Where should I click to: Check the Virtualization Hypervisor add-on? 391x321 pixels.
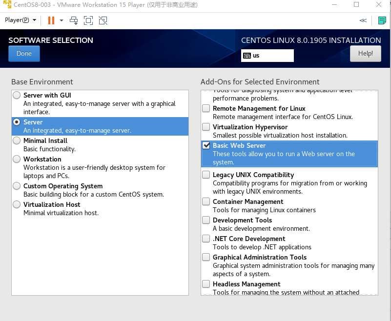206,127
